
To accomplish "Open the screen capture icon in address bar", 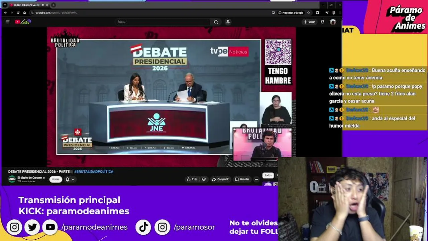I will point(274,13).
